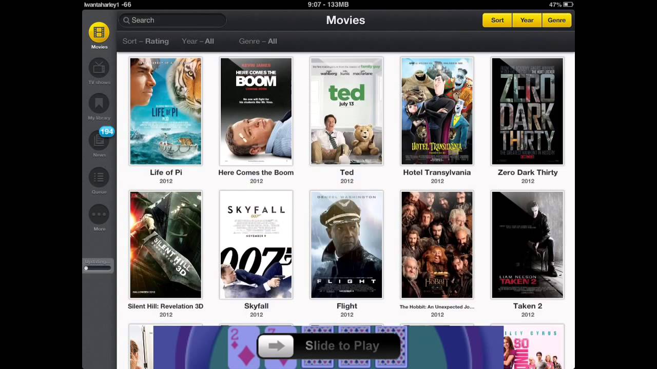The height and width of the screenshot is (369, 657).
Task: Open the Movies section icon
Action: click(99, 32)
